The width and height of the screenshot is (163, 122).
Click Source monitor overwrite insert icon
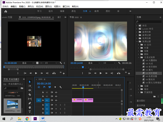pyautogui.click(x=54, y=73)
